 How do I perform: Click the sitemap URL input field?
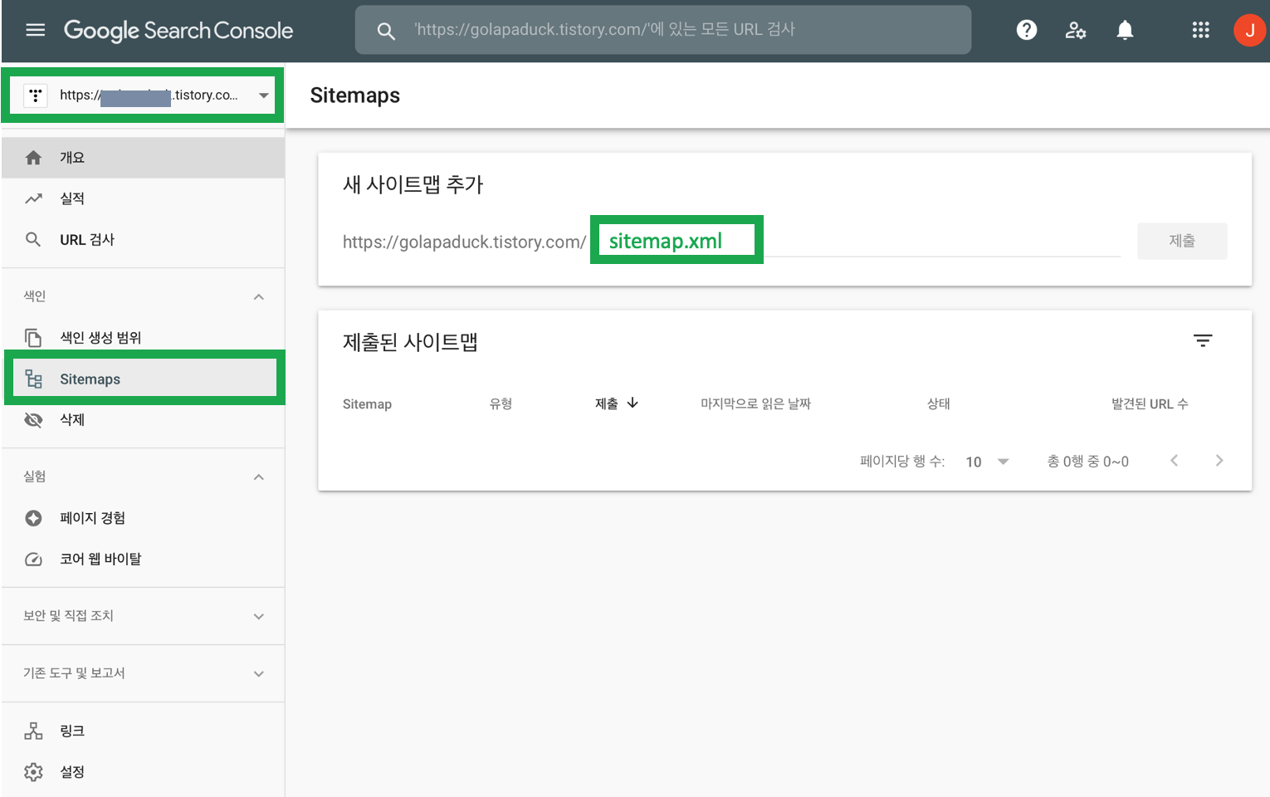click(x=856, y=241)
